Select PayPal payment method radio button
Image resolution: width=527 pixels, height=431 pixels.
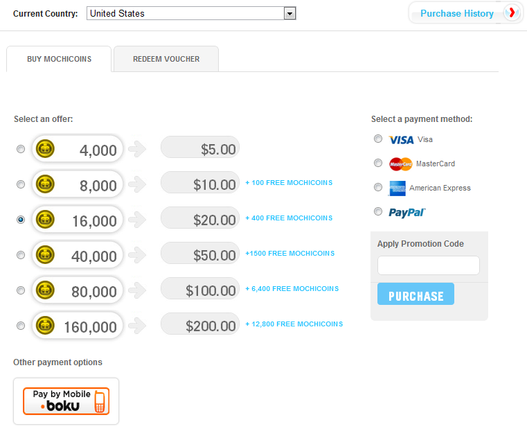point(378,211)
